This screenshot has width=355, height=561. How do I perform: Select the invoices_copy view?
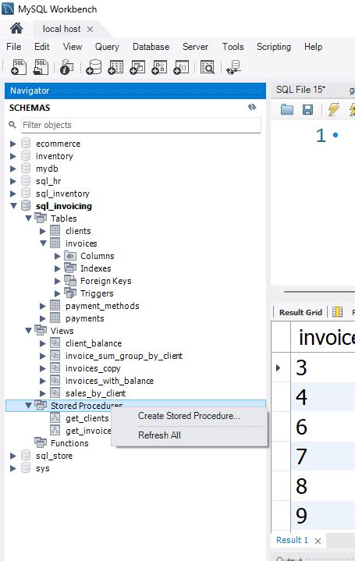coord(93,368)
